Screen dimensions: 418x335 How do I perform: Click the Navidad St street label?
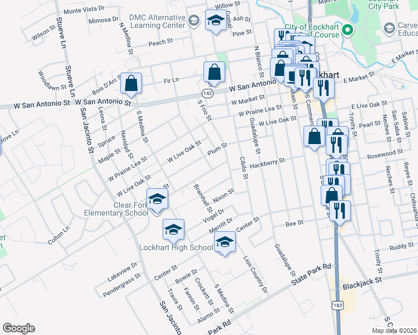click(127, 145)
